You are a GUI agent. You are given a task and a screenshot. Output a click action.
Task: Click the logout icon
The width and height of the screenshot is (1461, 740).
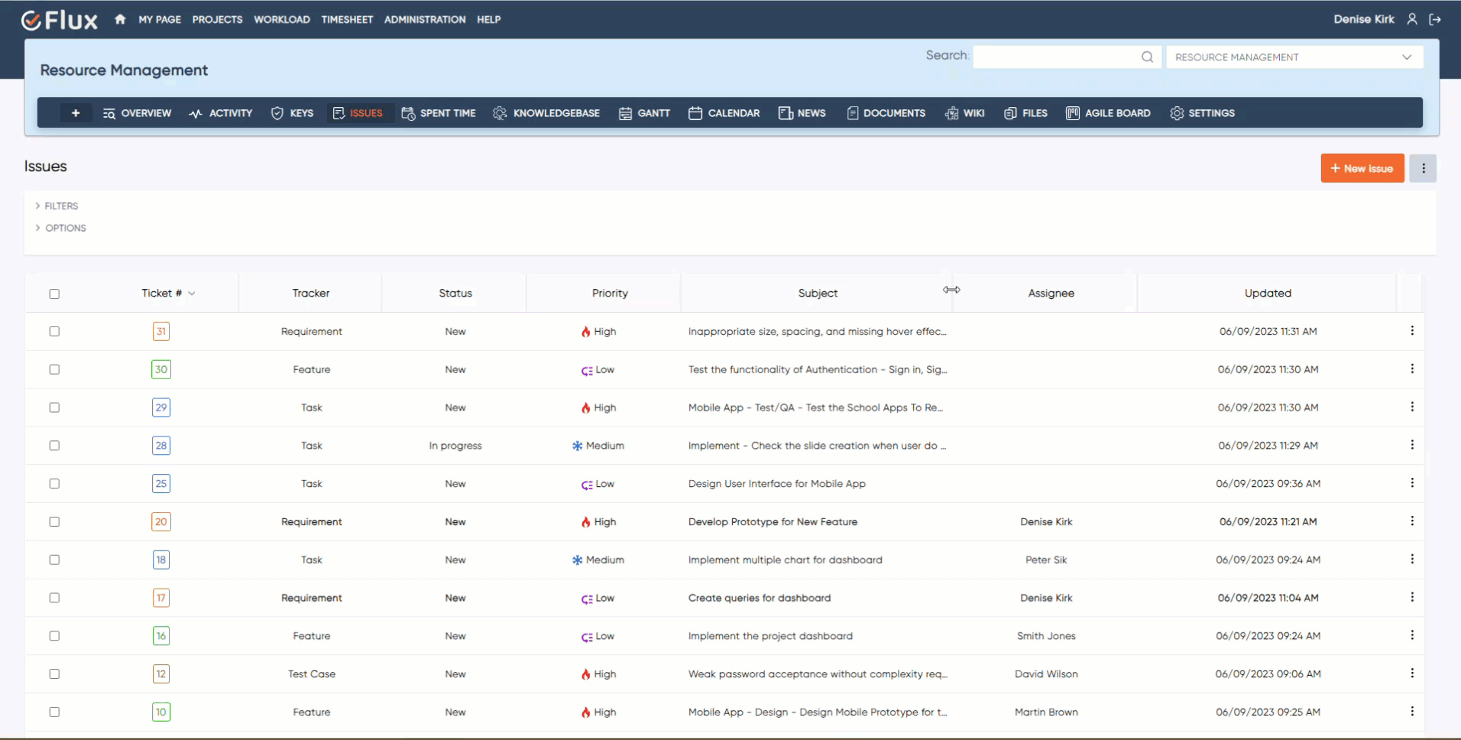pos(1436,19)
